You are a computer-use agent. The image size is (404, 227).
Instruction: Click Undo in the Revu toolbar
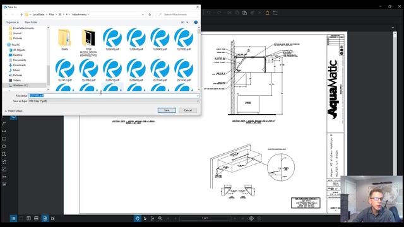point(209,13)
